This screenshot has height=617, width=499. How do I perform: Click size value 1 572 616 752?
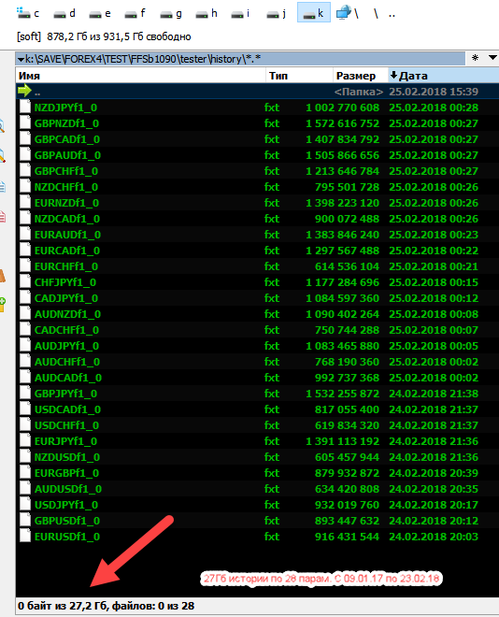click(343, 123)
